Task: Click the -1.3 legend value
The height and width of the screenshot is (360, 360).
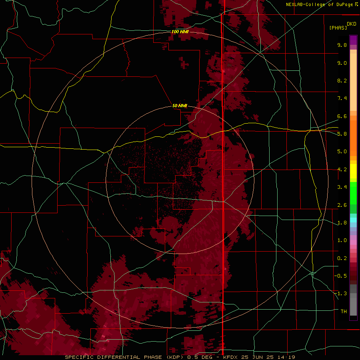Action: (x=340, y=294)
